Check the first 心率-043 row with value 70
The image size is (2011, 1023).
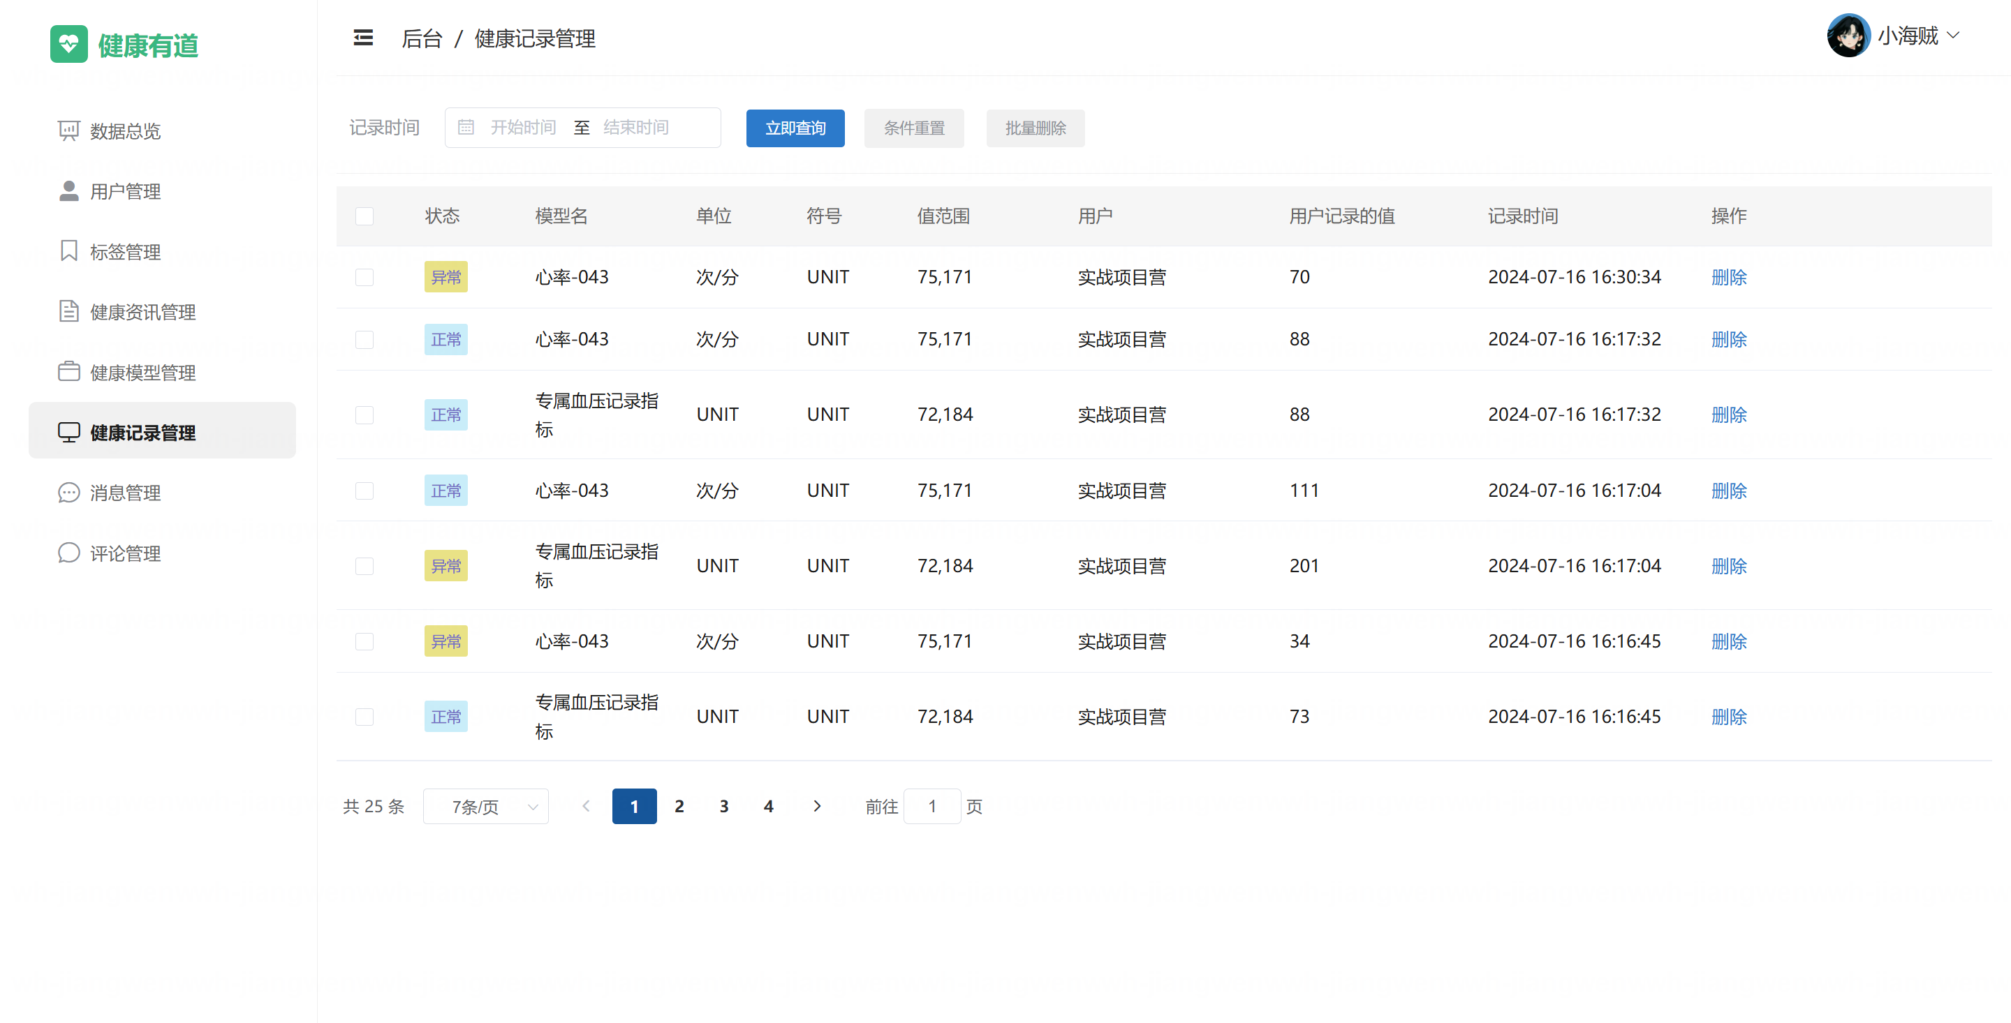364,277
